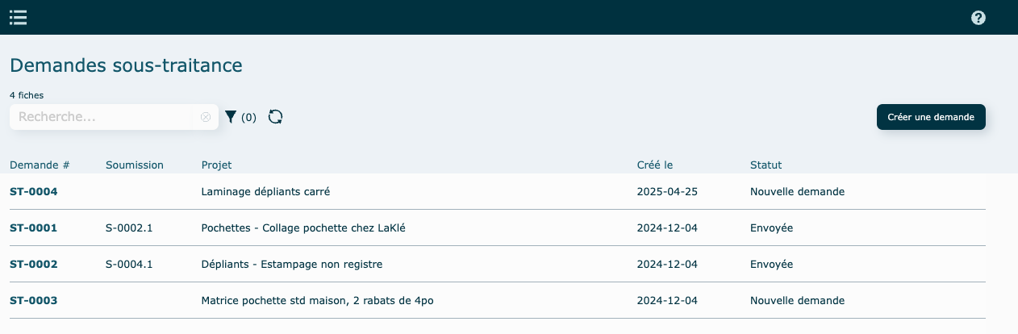Click the Matrice pochette std maison project
The width and height of the screenshot is (1018, 334).
pyautogui.click(x=321, y=301)
